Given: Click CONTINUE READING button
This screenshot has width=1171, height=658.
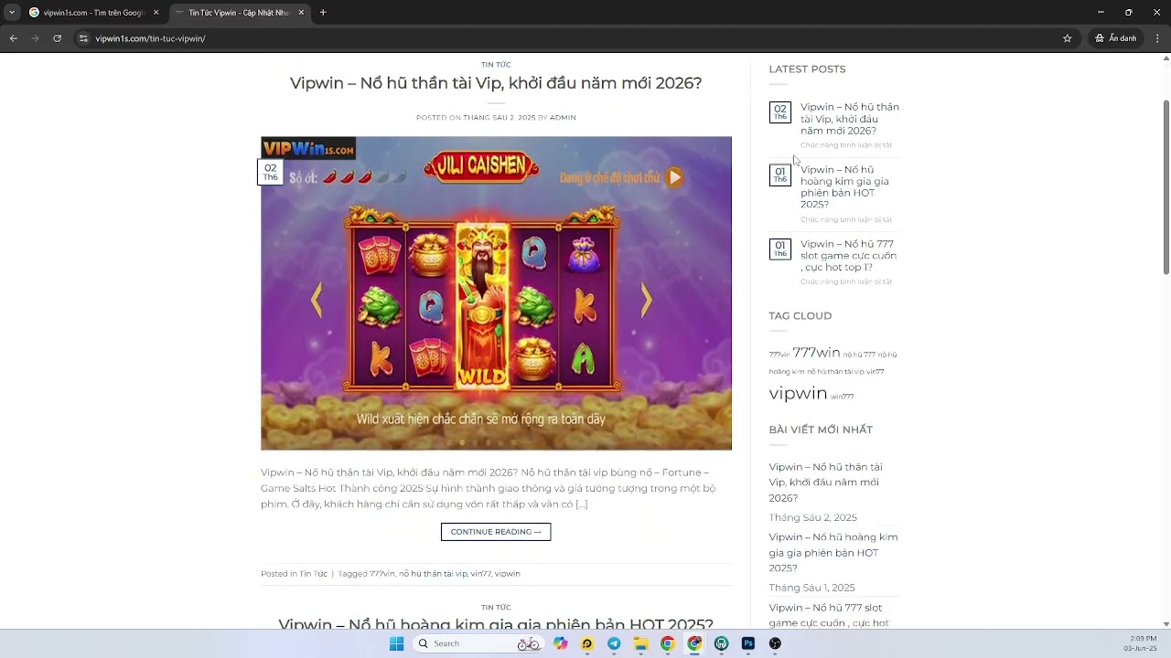Looking at the screenshot, I should pos(496,532).
